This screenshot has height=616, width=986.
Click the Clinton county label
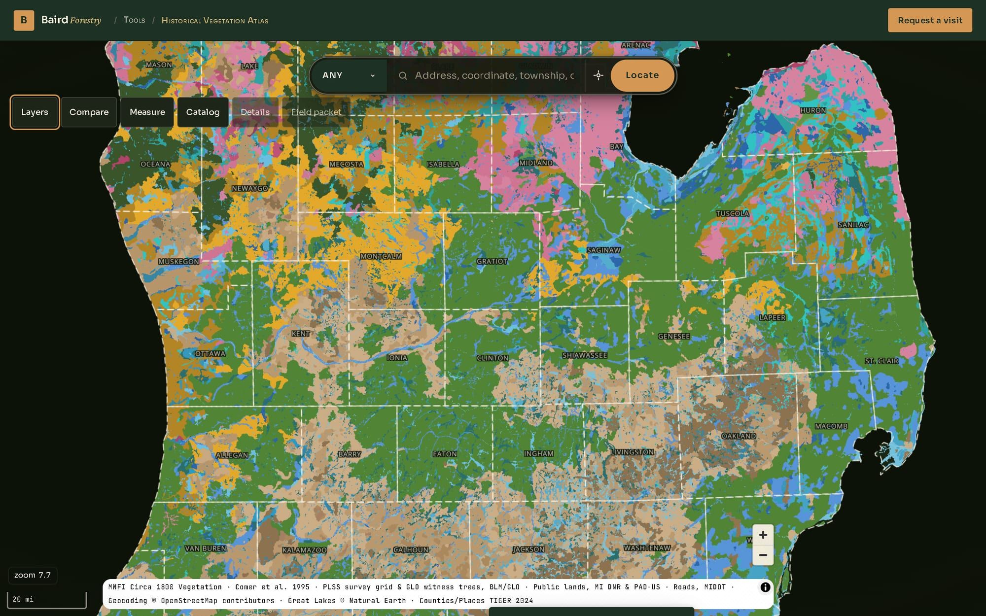click(x=493, y=358)
